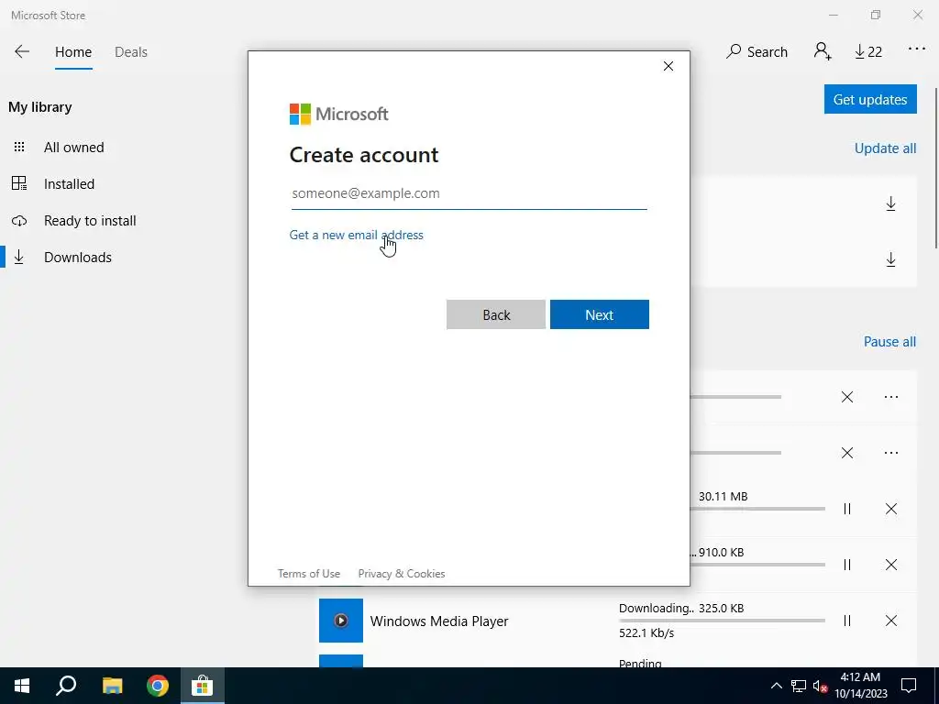Image resolution: width=939 pixels, height=704 pixels.
Task: Select Downloads in My library
Action: click(x=78, y=258)
